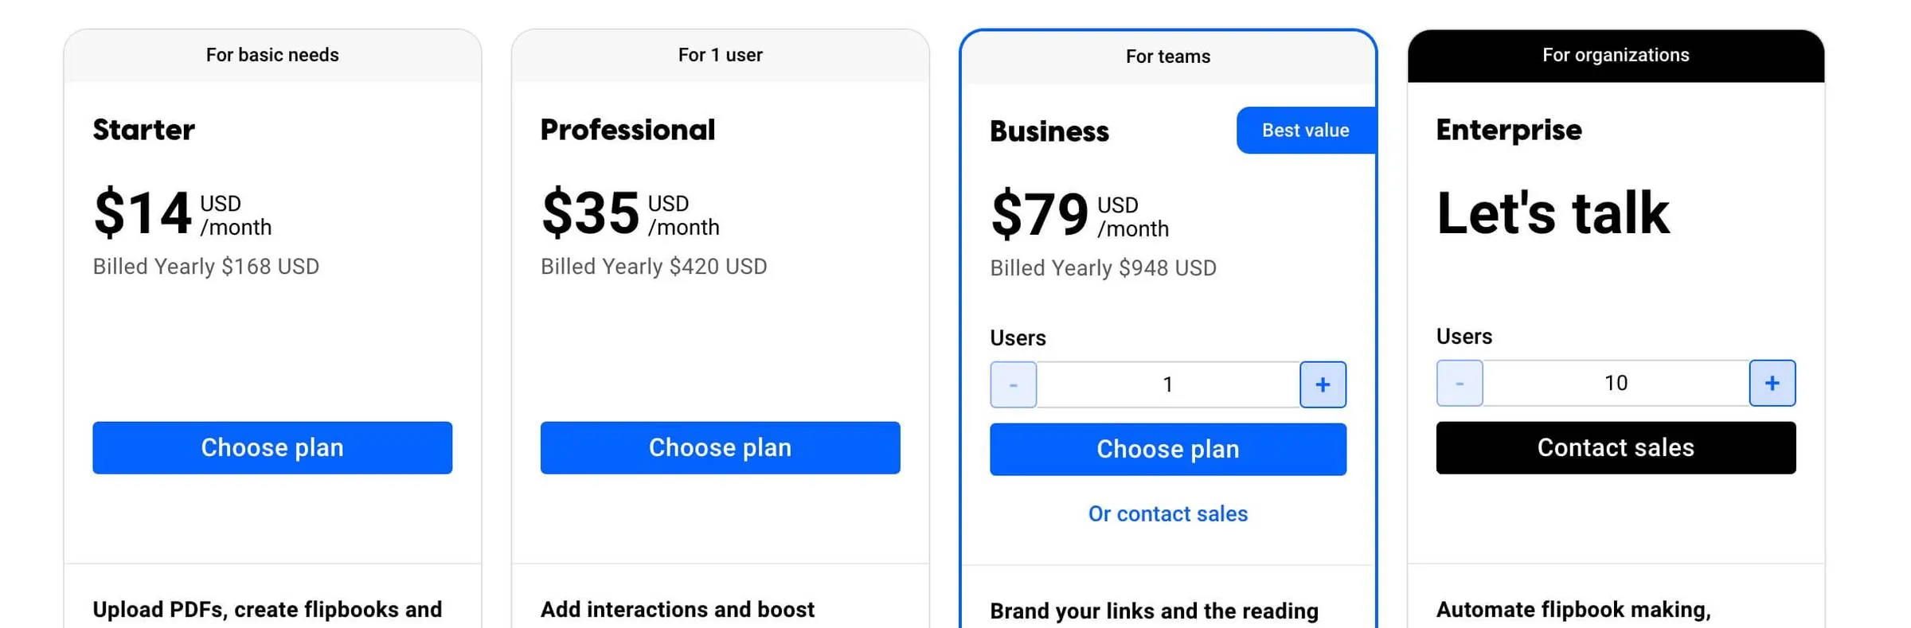
Task: Select the Business plan heading
Action: pyautogui.click(x=1049, y=131)
